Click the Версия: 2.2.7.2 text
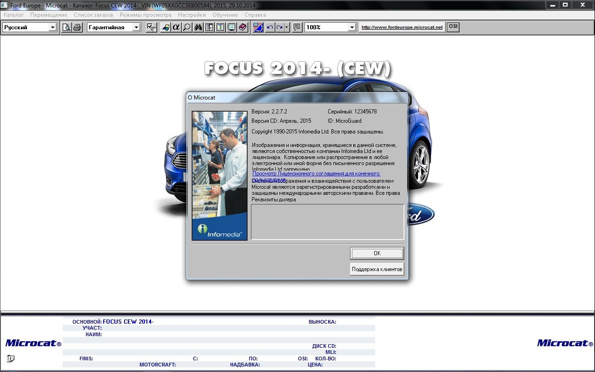The height and width of the screenshot is (372, 595). tap(269, 112)
